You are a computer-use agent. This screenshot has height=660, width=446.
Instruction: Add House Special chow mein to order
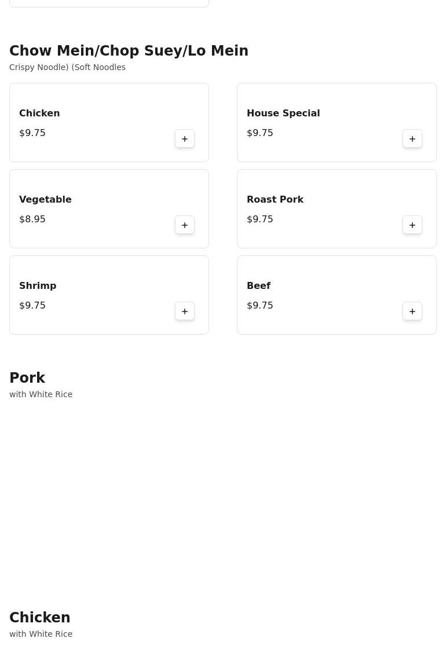tap(412, 139)
